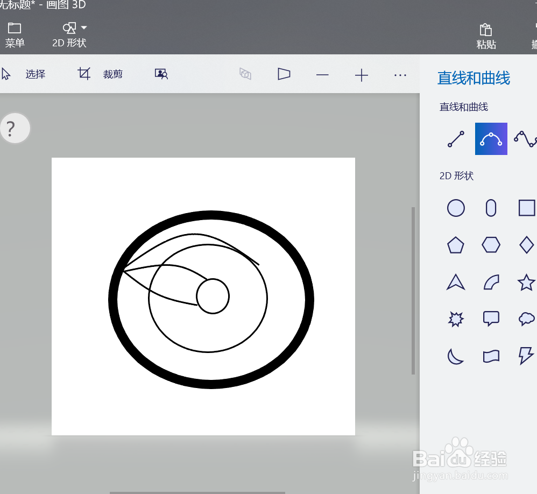Pick the arrowhead triangle shape
The width and height of the screenshot is (537, 494).
pyautogui.click(x=456, y=282)
